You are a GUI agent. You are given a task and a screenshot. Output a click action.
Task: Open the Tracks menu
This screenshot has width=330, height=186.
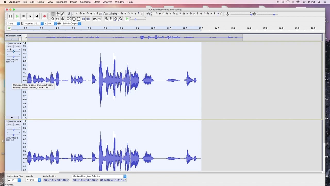tap(73, 2)
